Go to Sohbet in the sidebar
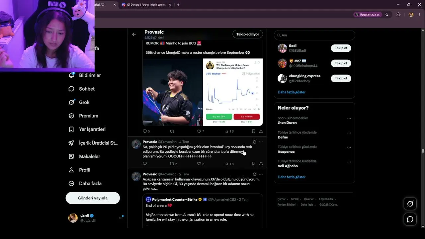The image size is (425, 239). tap(82, 89)
